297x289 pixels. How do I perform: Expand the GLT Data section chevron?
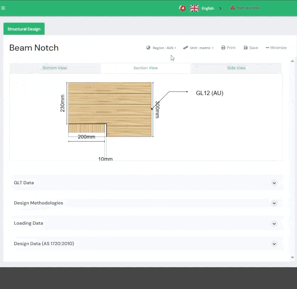pos(274,183)
